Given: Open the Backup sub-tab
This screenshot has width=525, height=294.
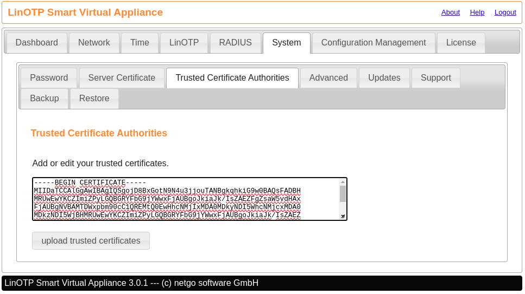Looking at the screenshot, I should 45,99.
